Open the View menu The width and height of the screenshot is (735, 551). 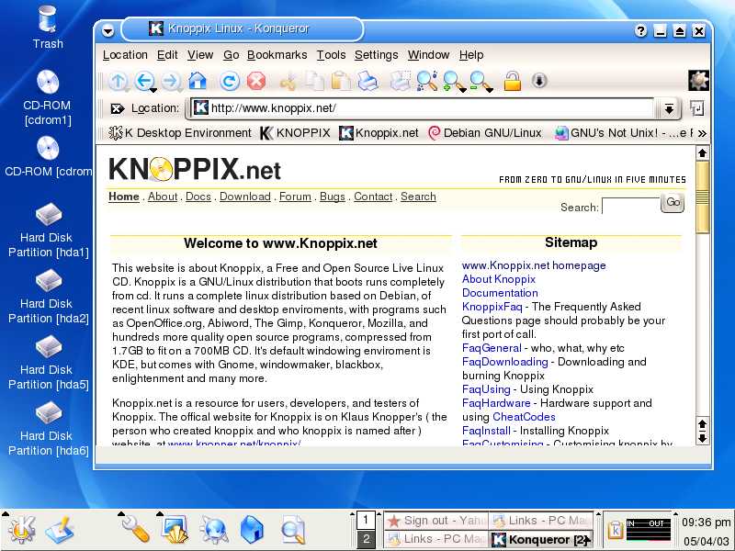point(200,55)
